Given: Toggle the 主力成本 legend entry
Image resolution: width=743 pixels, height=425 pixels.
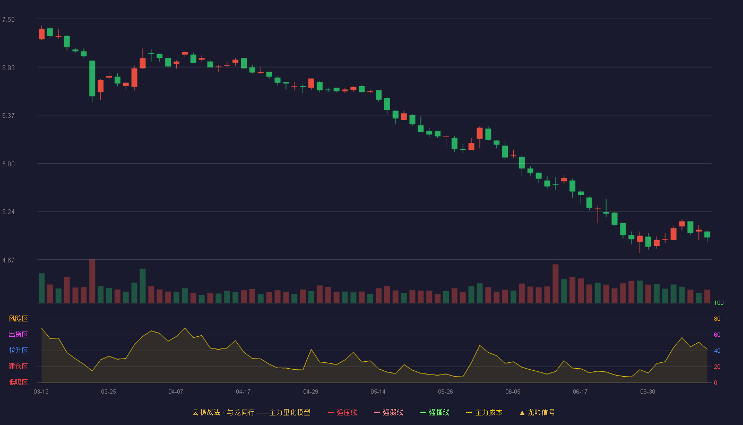Looking at the screenshot, I should pyautogui.click(x=484, y=412).
